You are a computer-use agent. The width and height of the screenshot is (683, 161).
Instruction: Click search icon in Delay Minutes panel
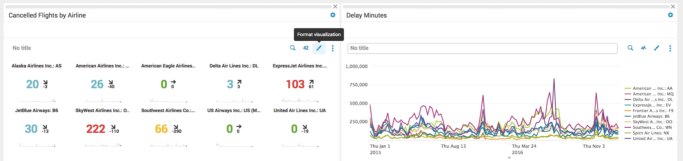630,48
